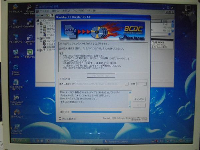The width and height of the screenshot is (200, 150).
Task: Select Event Viewer node in tree
Action: (x=49, y=26)
